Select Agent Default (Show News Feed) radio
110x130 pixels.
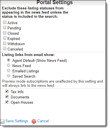(x=9, y=60)
